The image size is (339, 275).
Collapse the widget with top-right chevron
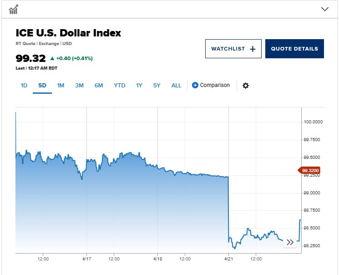coord(324,9)
